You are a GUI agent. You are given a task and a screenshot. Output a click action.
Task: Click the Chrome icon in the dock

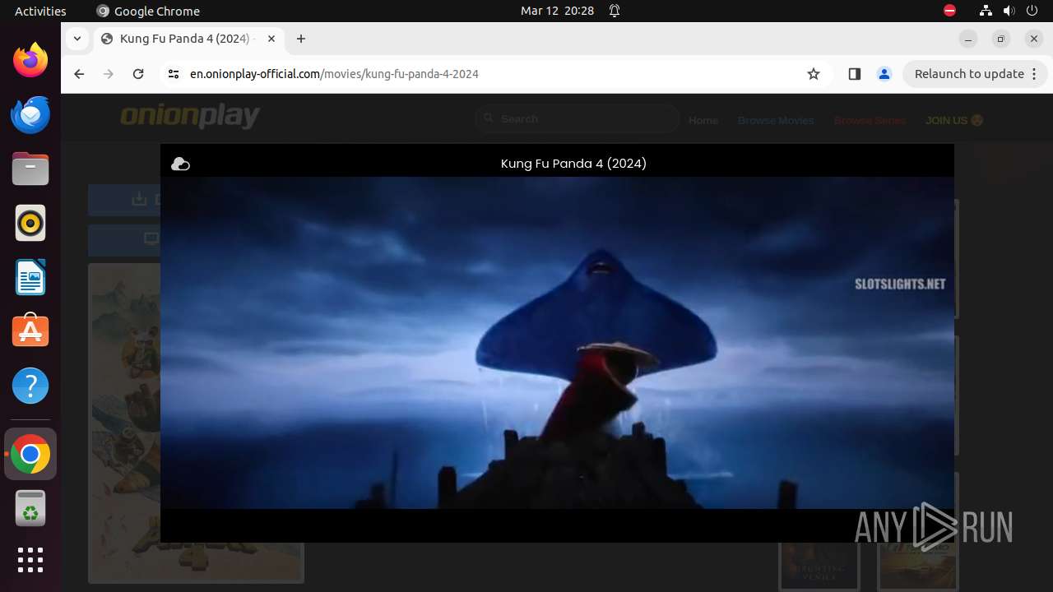point(30,454)
